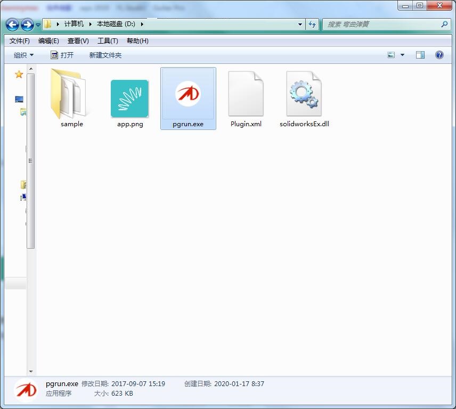Toggle the preview pane display

[x=420, y=55]
